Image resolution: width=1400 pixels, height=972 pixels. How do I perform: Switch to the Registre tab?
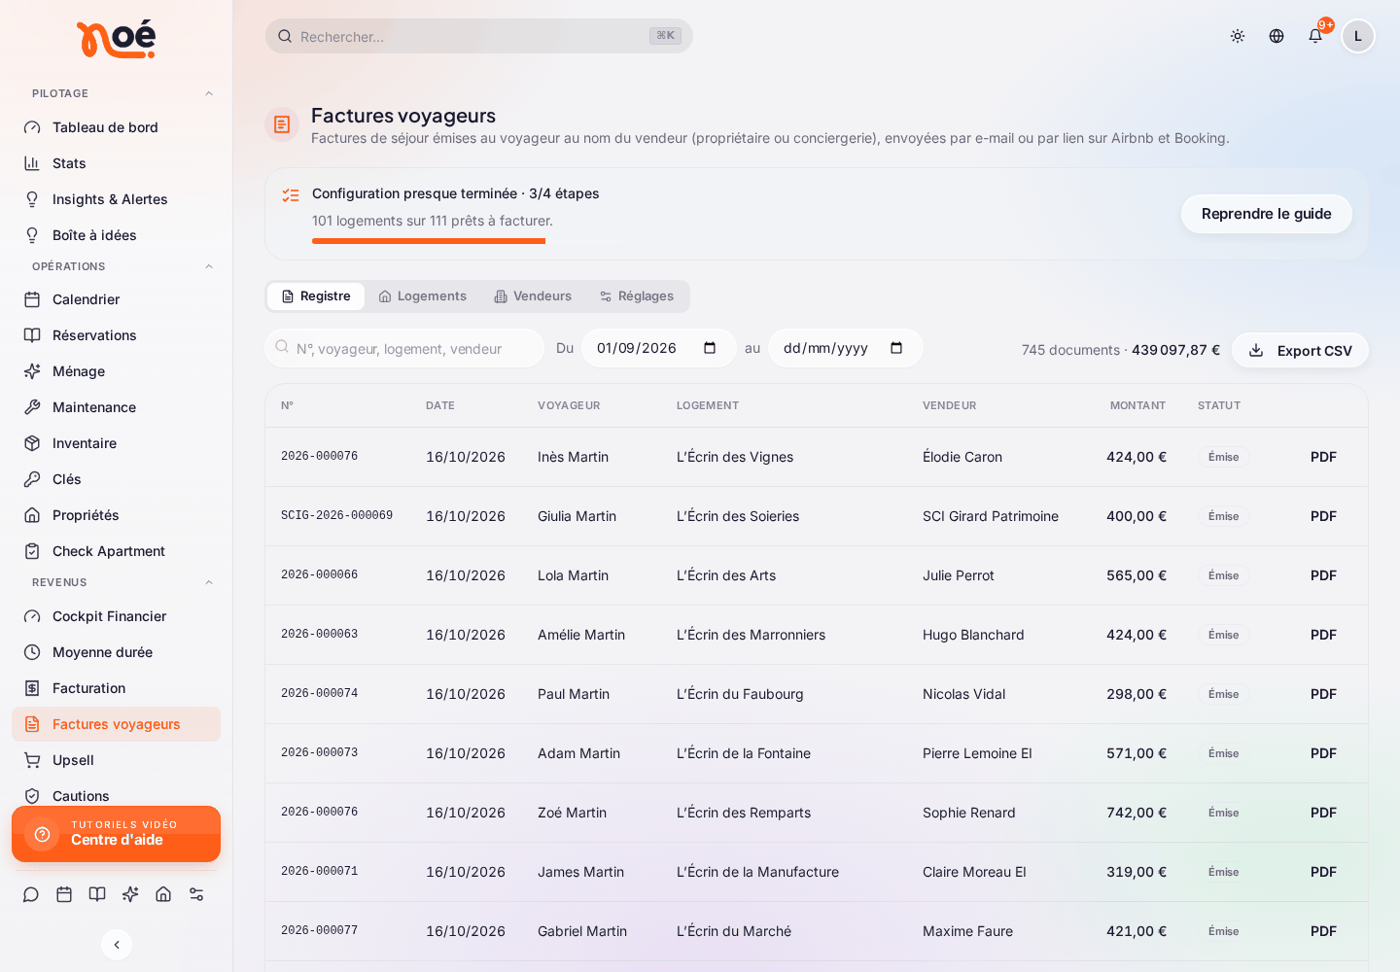coord(316,296)
